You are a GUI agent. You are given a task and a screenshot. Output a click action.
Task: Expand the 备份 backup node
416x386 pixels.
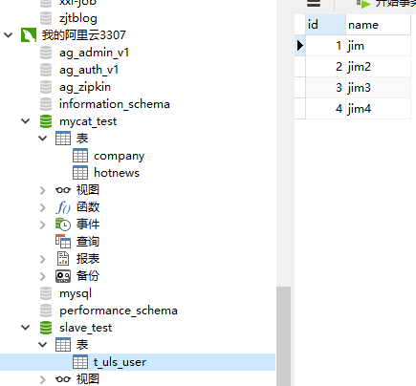coord(43,276)
